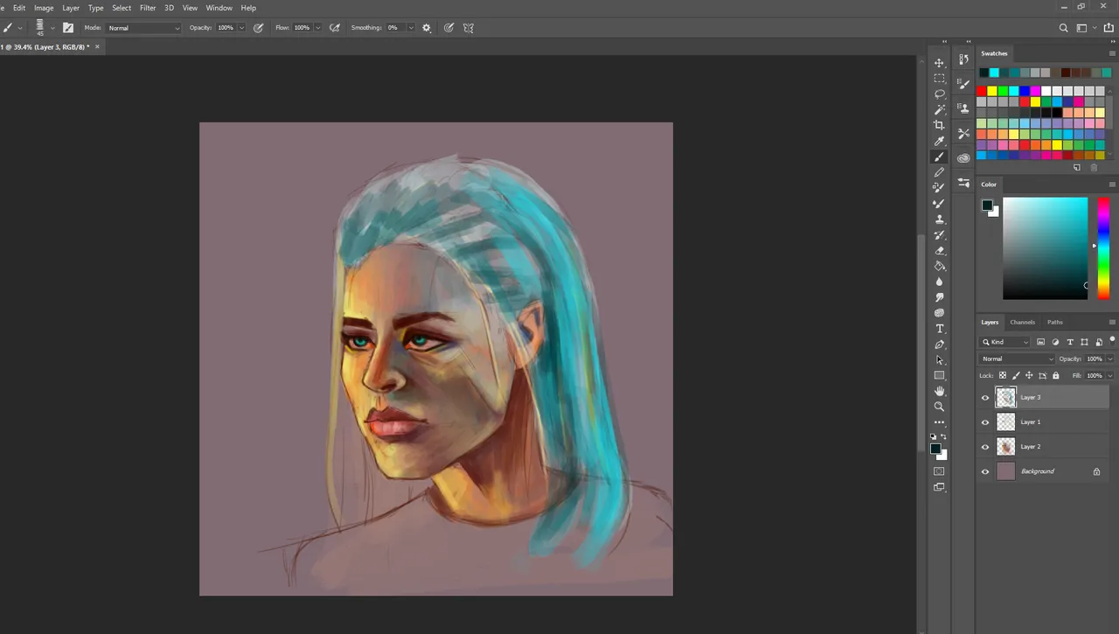
Task: Select the Pen tool
Action: 940,345
